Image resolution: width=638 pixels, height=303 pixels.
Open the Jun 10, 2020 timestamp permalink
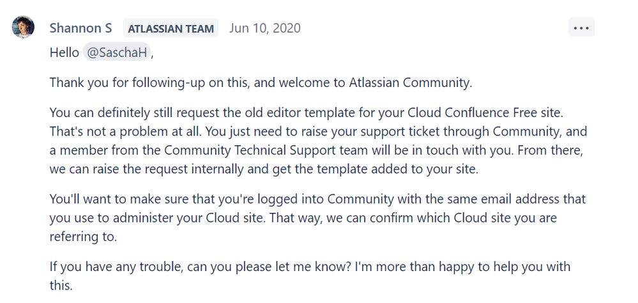pyautogui.click(x=265, y=28)
